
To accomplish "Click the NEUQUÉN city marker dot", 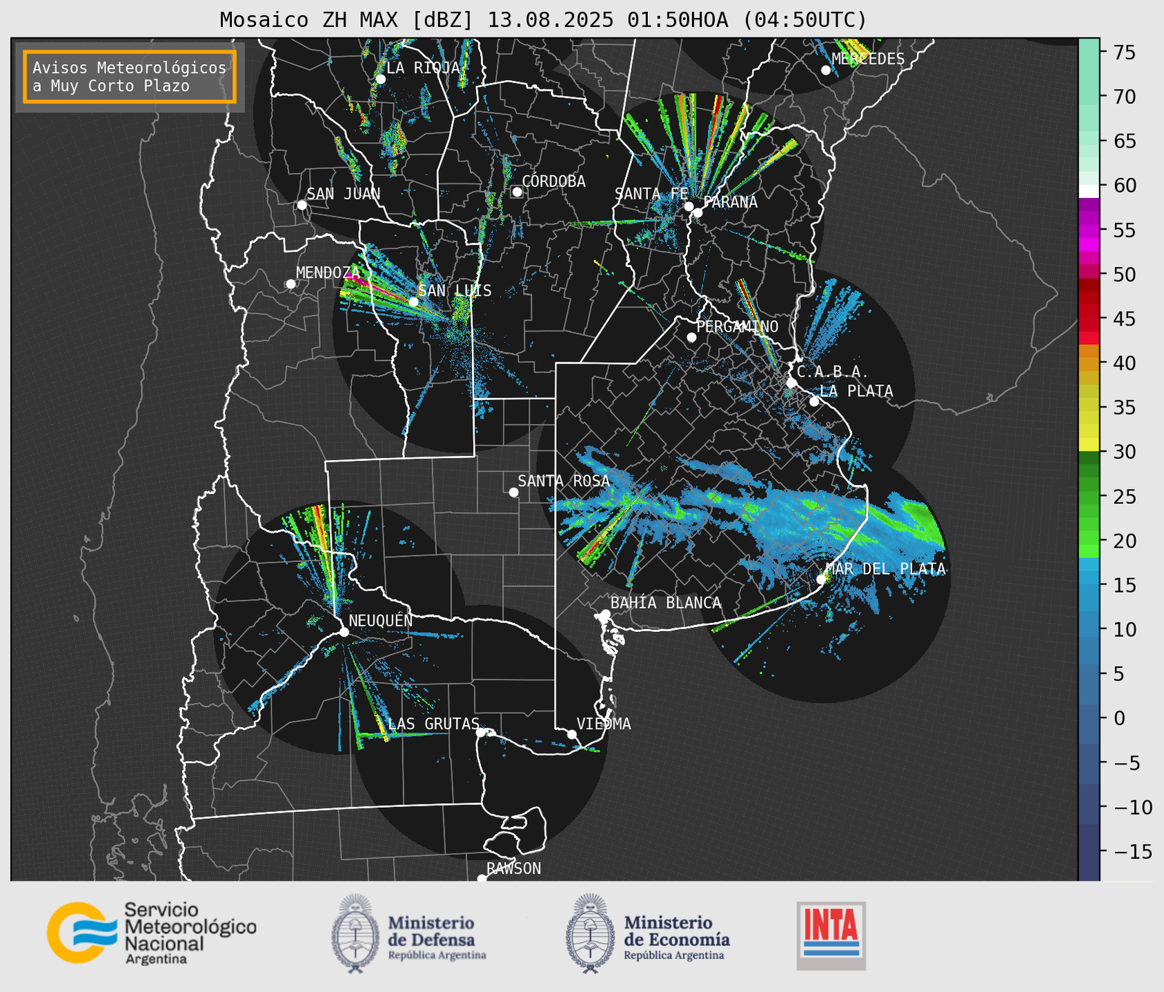I will click(x=344, y=632).
